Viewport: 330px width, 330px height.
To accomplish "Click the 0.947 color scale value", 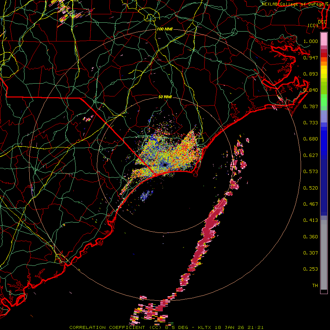I will [x=311, y=58].
